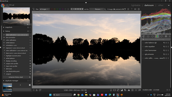
Task: Click the quick presets icon at bottom left
Action: click(34, 90)
